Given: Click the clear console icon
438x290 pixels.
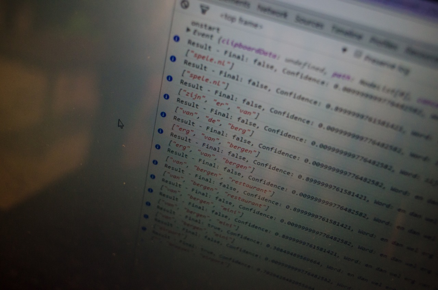Looking at the screenshot, I should click(185, 4).
